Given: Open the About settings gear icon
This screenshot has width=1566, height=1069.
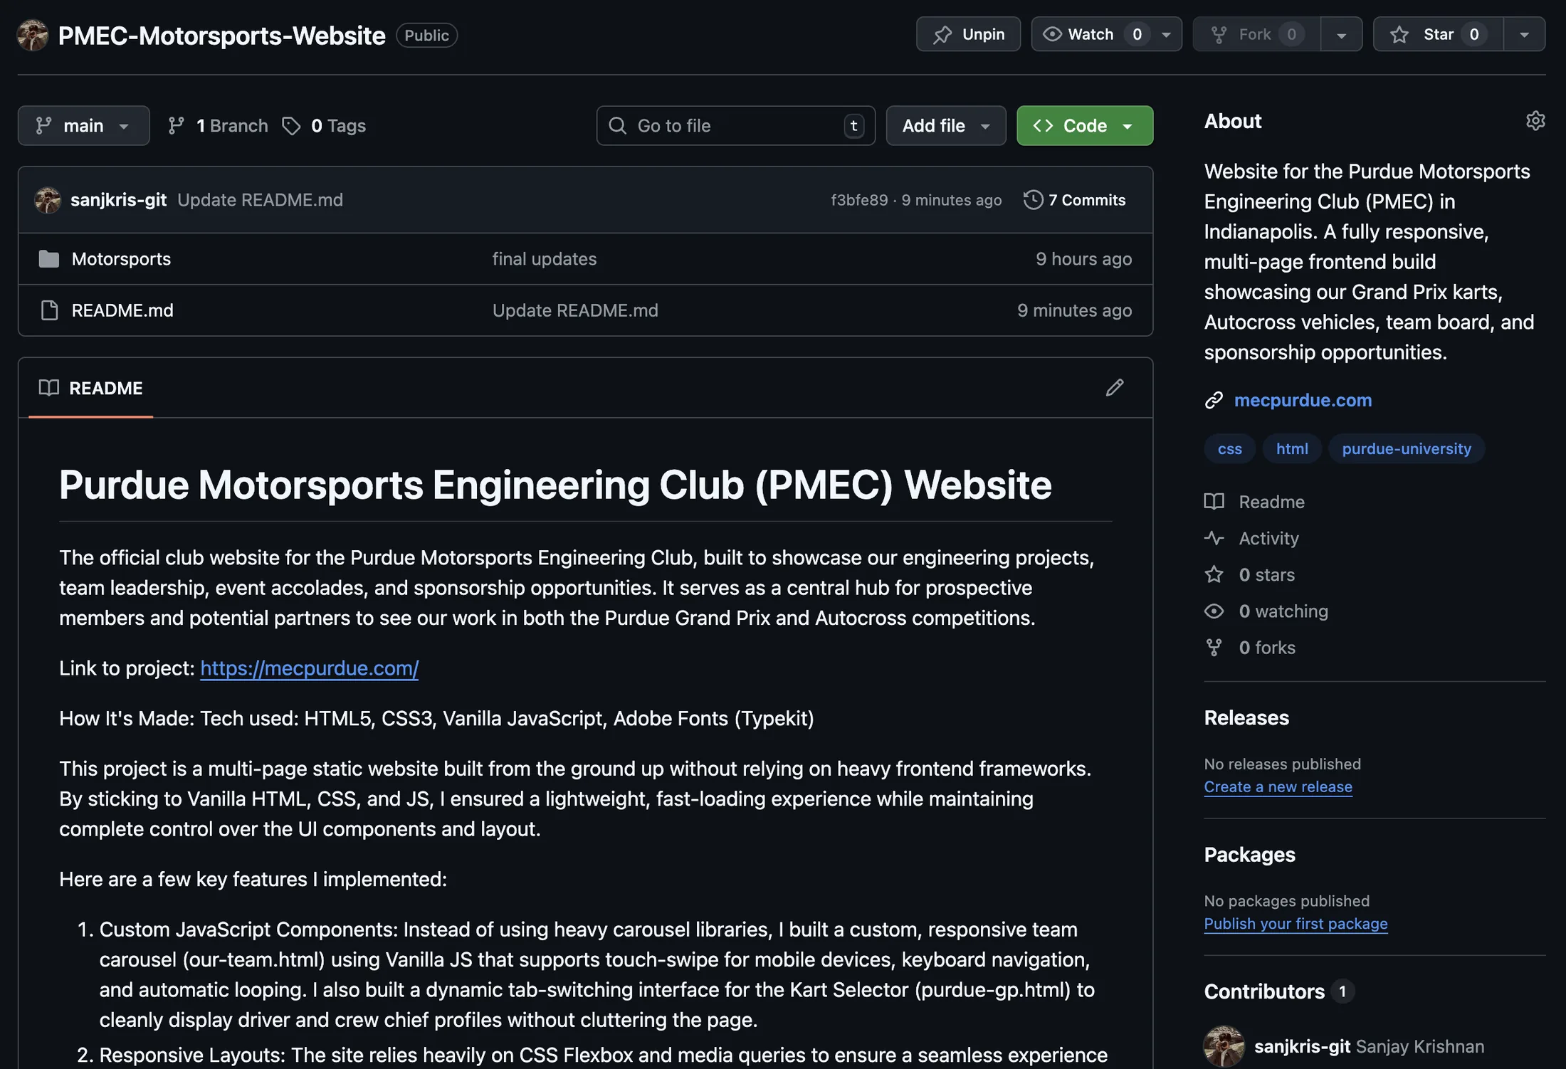Looking at the screenshot, I should (x=1535, y=121).
